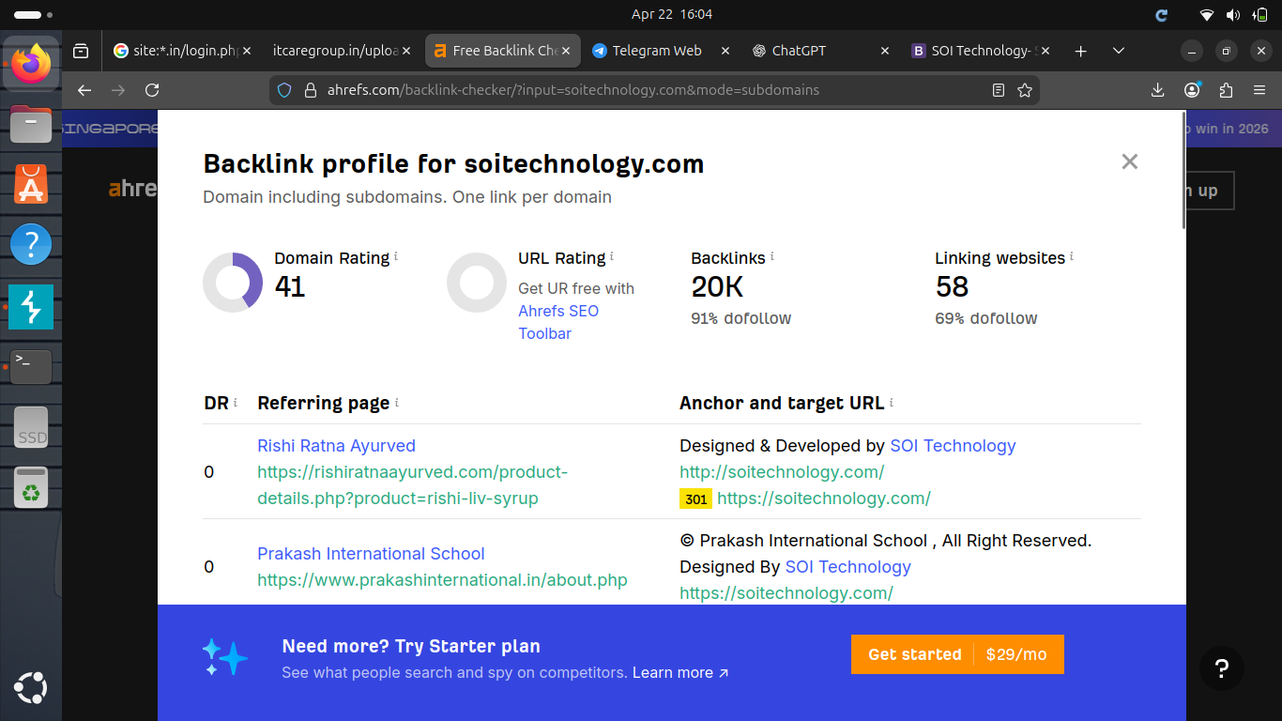This screenshot has height=721, width=1282.
Task: Open the prakashinternational.in about.php URL
Action: (x=442, y=580)
